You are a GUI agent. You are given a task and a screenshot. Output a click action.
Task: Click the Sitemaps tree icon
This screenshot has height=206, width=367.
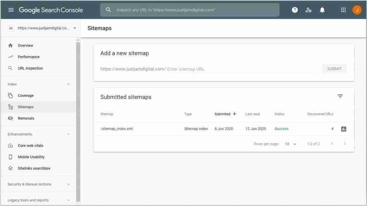[x=10, y=107]
